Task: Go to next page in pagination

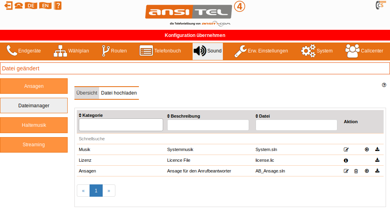Action: 109,191
